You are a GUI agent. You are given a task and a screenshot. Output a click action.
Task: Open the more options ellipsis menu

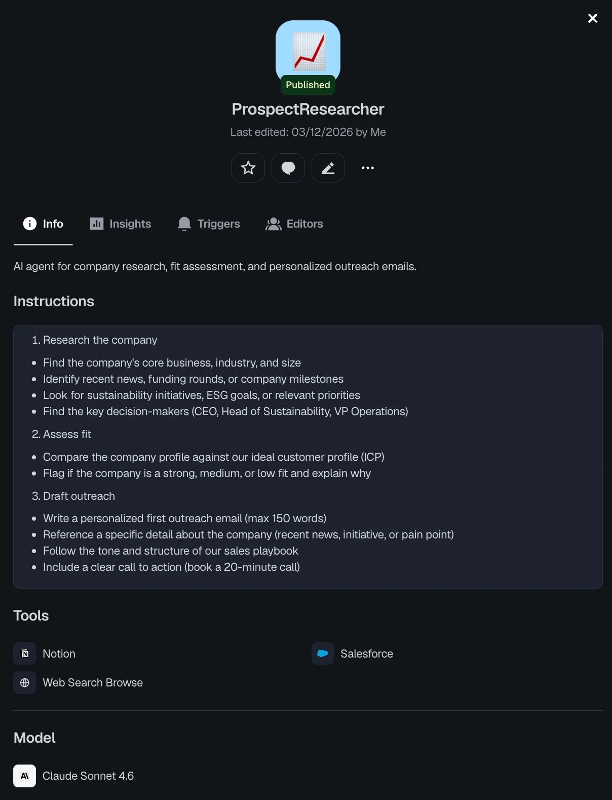pyautogui.click(x=367, y=168)
